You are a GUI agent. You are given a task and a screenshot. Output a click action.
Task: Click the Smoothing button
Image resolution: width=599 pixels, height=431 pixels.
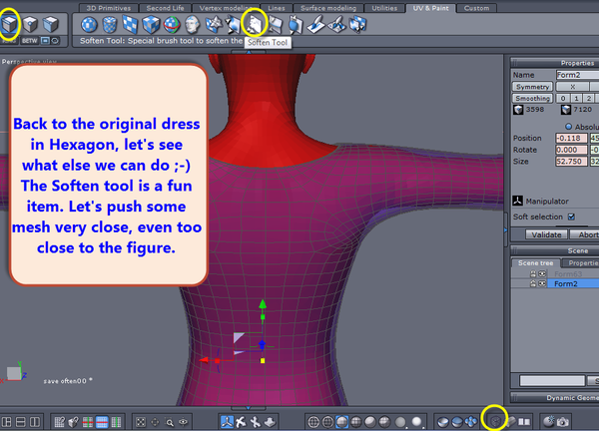532,99
